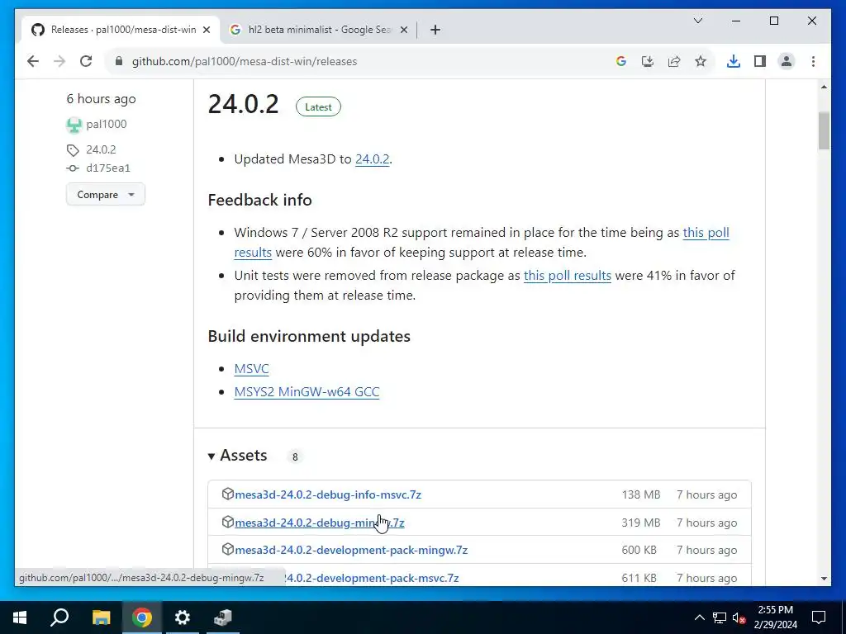Switch to the Releases pal1000/mesa-dist-win tab
Viewport: 846px width, 634px height.
[x=121, y=31]
